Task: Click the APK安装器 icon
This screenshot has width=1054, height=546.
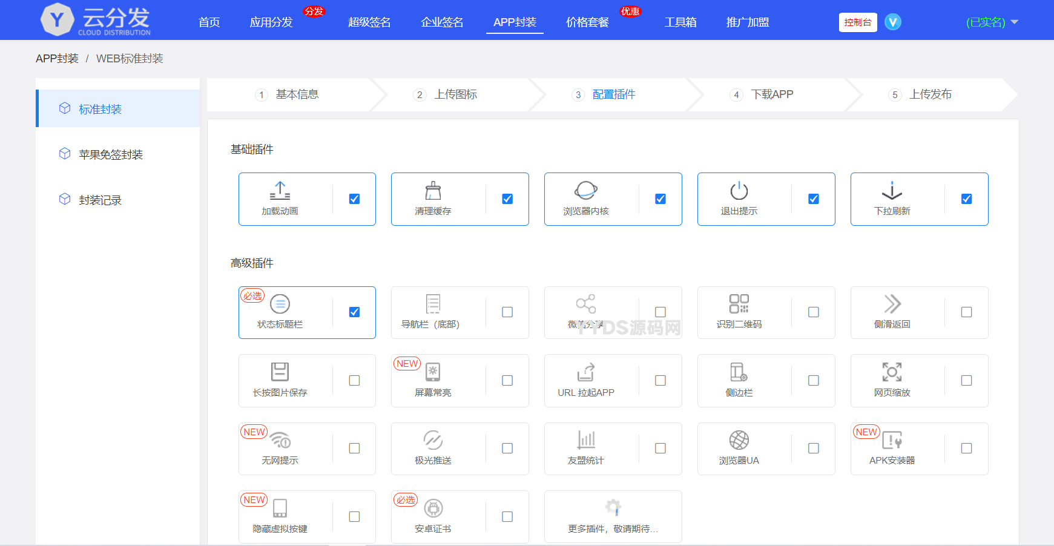Action: click(892, 440)
